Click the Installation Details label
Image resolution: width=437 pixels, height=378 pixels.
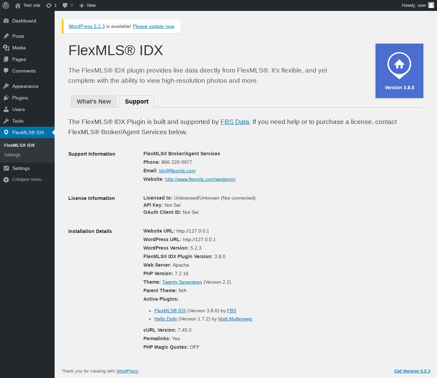coord(90,231)
